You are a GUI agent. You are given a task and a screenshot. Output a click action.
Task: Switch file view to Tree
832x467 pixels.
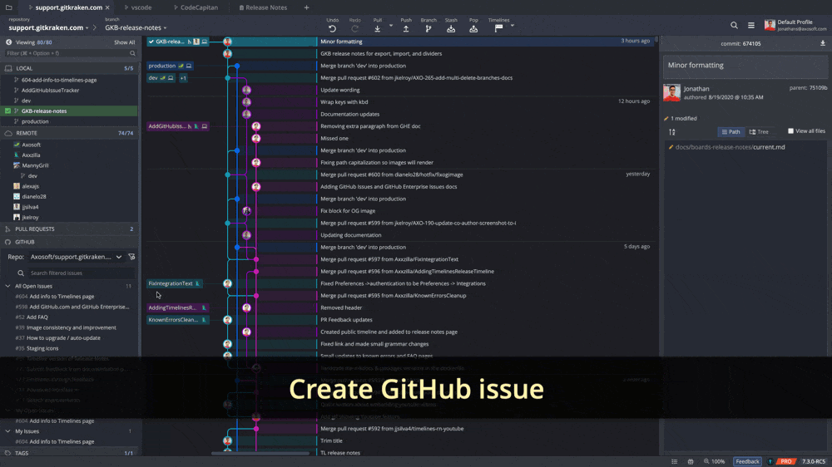(758, 131)
